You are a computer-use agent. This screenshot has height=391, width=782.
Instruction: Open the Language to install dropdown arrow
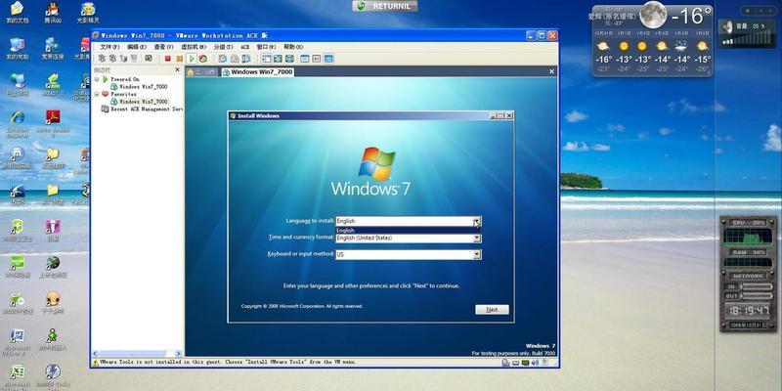477,221
